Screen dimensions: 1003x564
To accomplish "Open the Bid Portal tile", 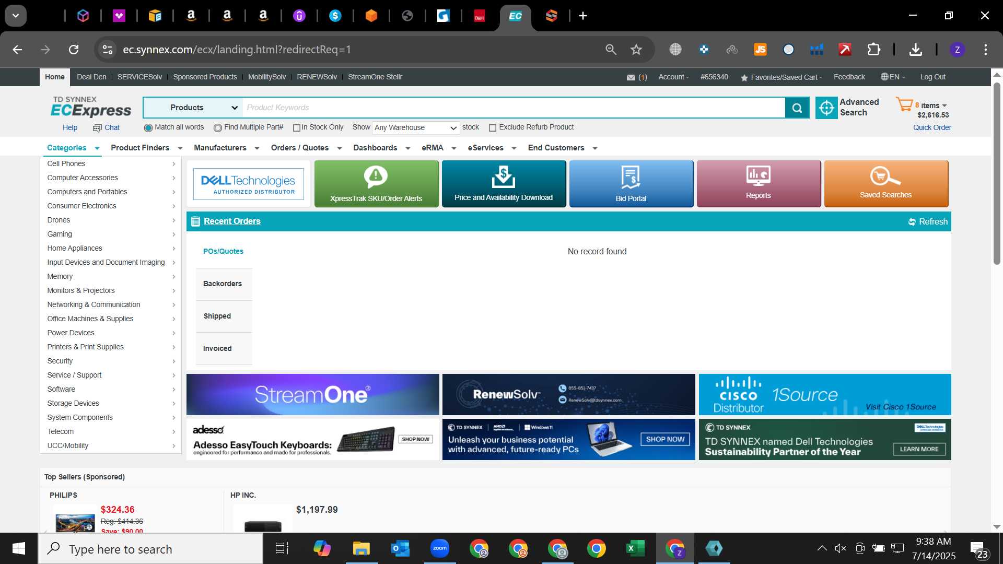I will pyautogui.click(x=631, y=184).
